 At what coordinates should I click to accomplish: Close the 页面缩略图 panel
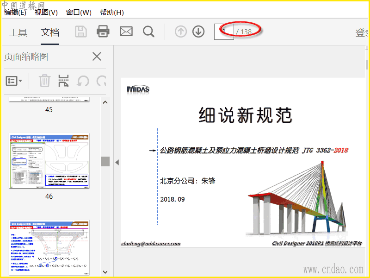(97, 57)
